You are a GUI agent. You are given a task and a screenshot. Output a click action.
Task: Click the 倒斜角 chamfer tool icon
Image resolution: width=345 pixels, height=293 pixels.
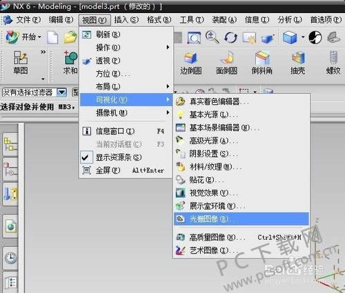[x=262, y=58]
